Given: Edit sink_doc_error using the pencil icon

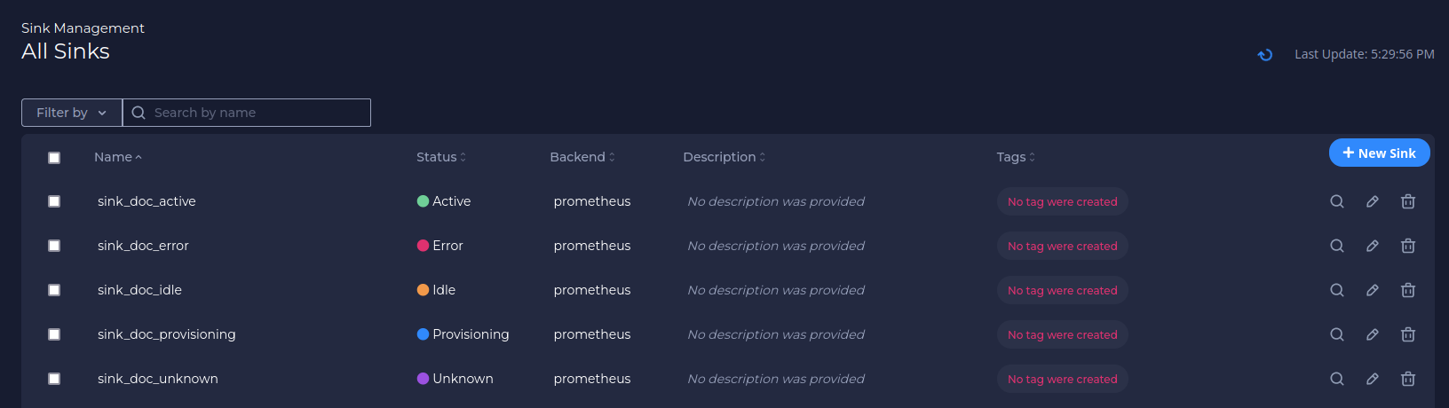Looking at the screenshot, I should 1372,246.
